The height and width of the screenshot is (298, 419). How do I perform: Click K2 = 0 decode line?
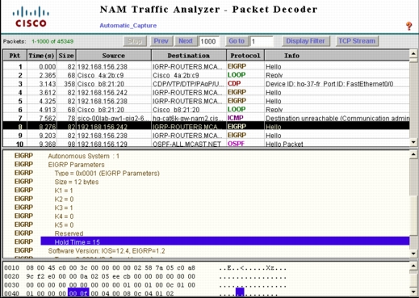(64, 199)
